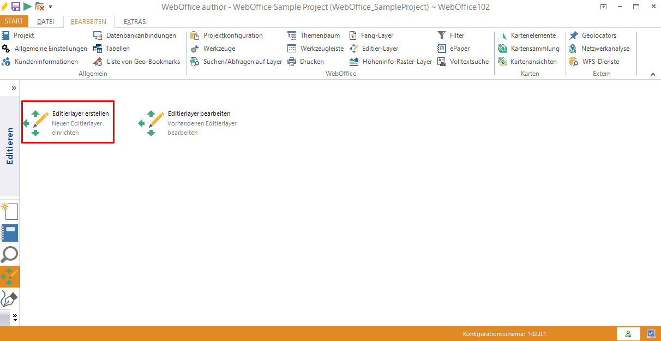Click the fountain pen sidebar icon
661x341 pixels.
point(10,298)
